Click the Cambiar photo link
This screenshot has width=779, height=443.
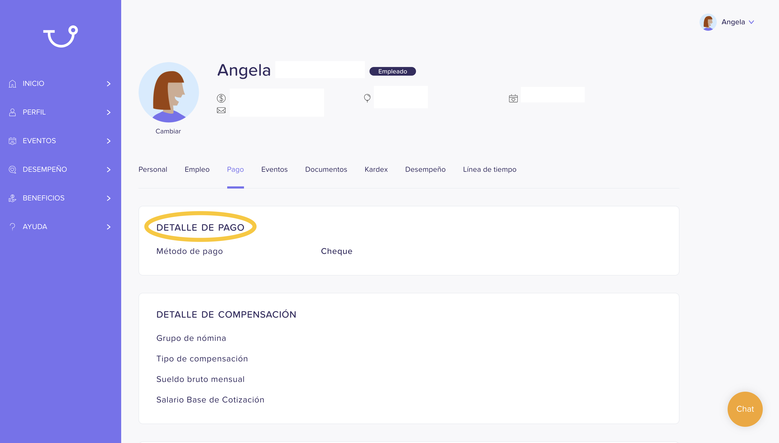(168, 131)
